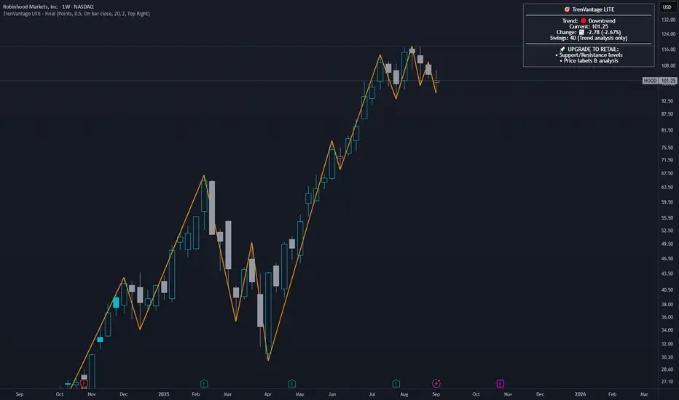Click the 30.20 price scale label
The height and width of the screenshot is (400, 679).
pos(667,357)
